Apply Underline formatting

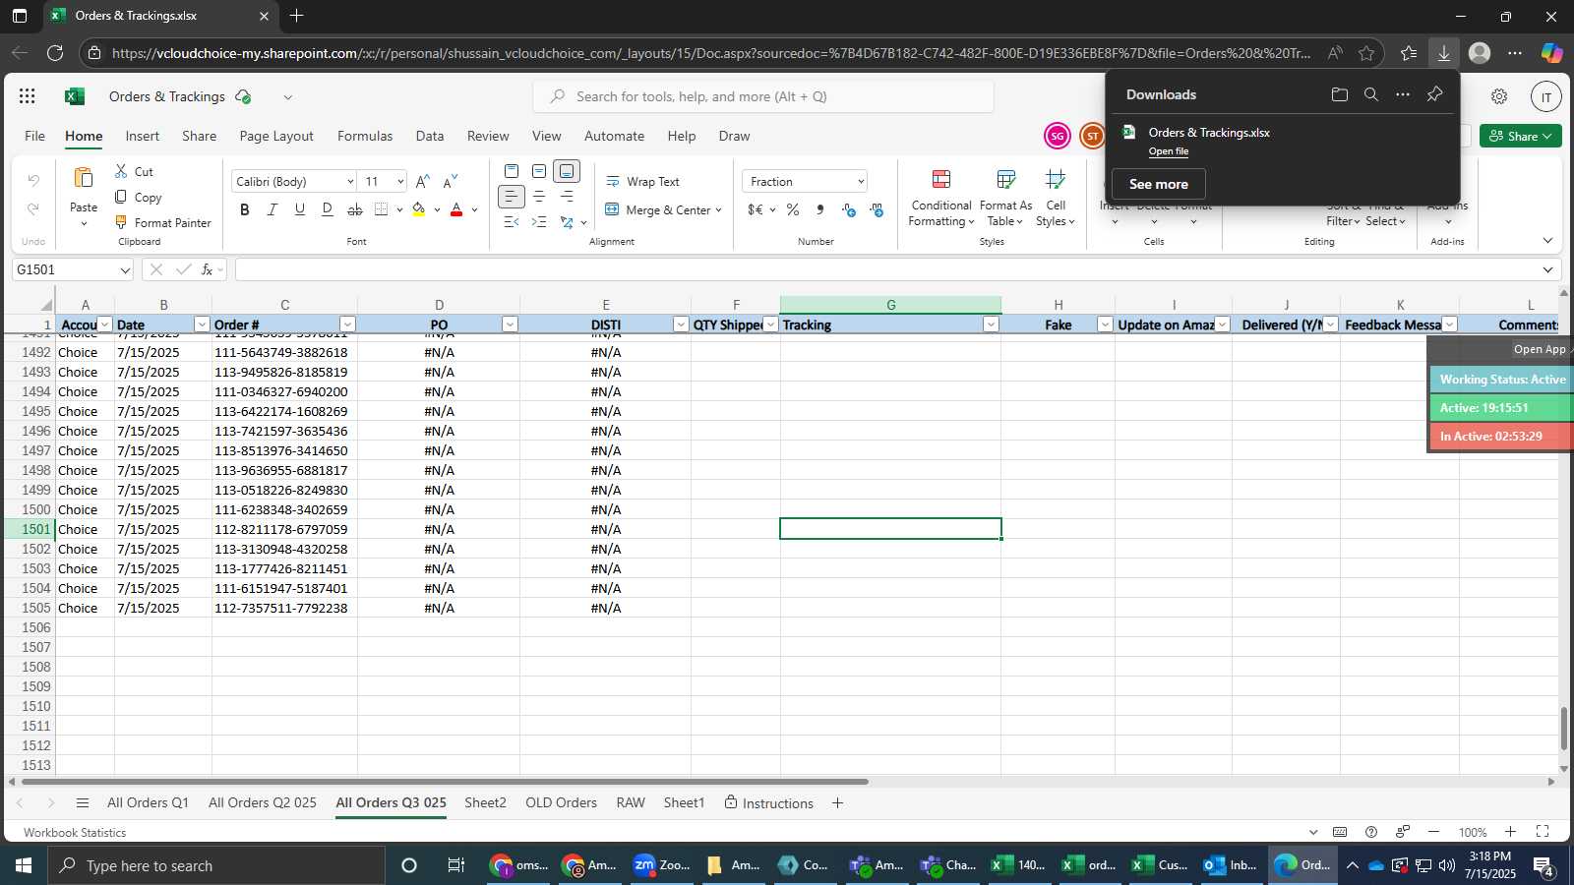click(x=300, y=209)
